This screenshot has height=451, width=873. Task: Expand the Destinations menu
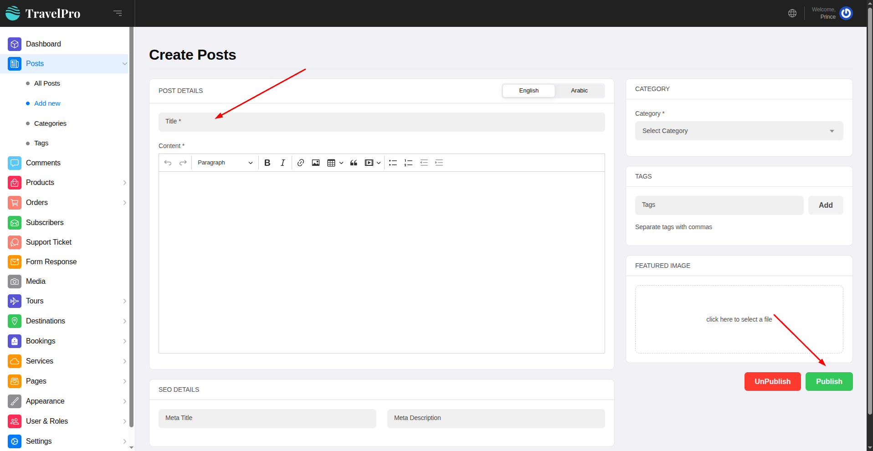124,321
